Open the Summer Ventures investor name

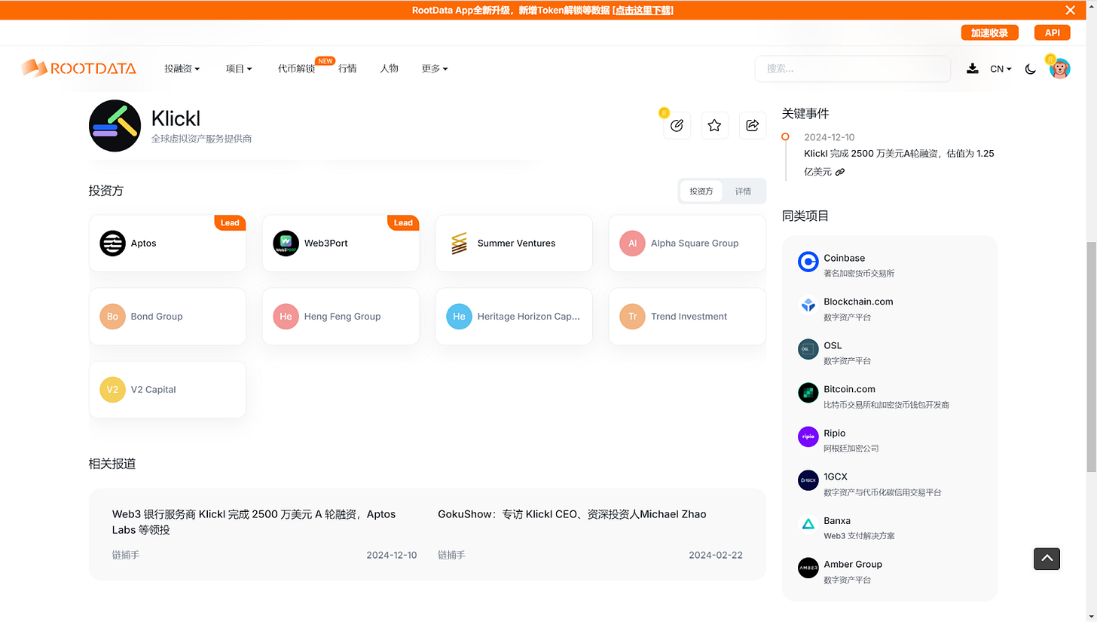click(x=516, y=244)
